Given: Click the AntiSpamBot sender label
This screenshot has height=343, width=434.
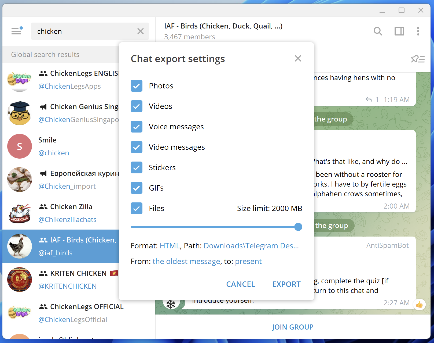Looking at the screenshot, I should tap(388, 245).
